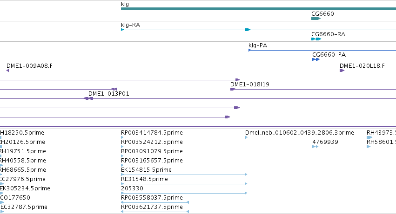Click the DME1-020L18.F purple arrow glyph
Image resolution: width=396 pixels, height=214 pixels.
coord(342,71)
